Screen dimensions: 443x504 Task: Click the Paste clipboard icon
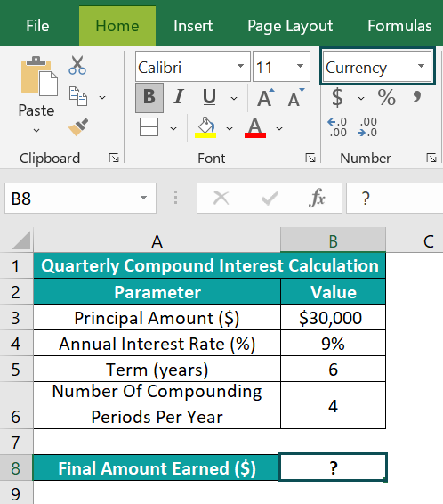39,77
